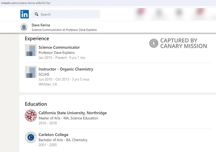Image resolution: width=216 pixels, height=152 pixels.
Task: Open the Professor Dave Explains company name
Action: pyautogui.click(x=57, y=52)
